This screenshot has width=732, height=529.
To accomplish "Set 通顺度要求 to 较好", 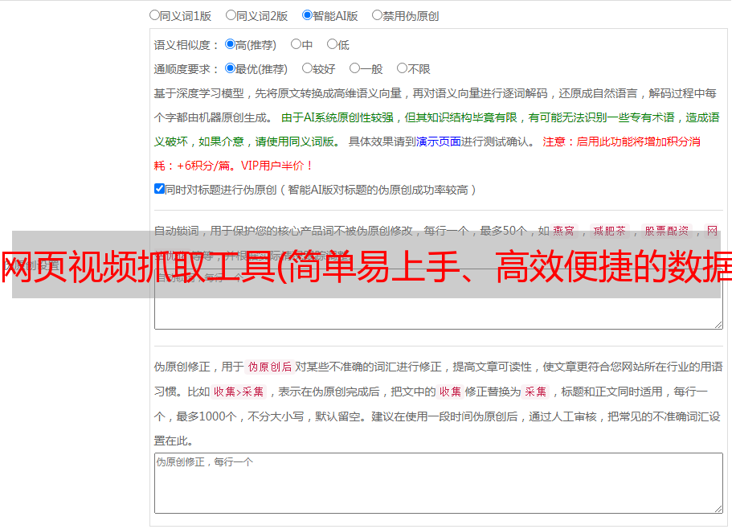I will 307,68.
